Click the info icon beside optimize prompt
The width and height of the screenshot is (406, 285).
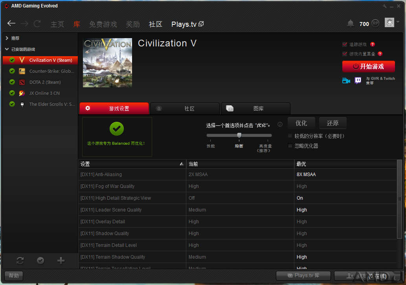[x=280, y=124]
